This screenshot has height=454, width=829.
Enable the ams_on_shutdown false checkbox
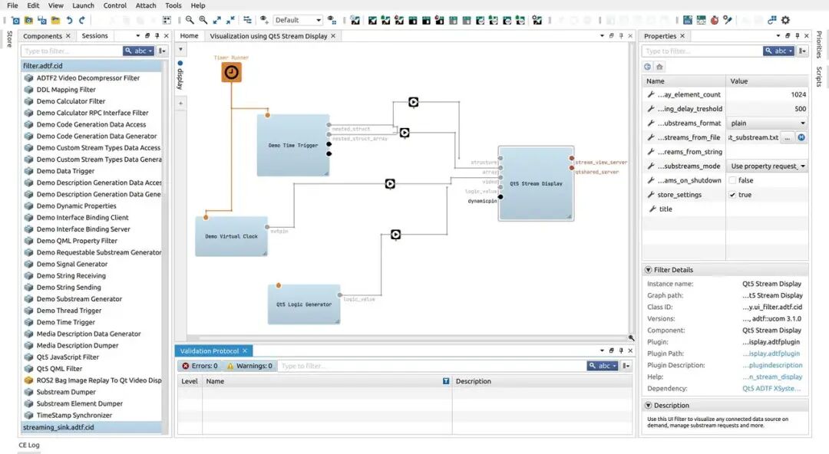(732, 180)
